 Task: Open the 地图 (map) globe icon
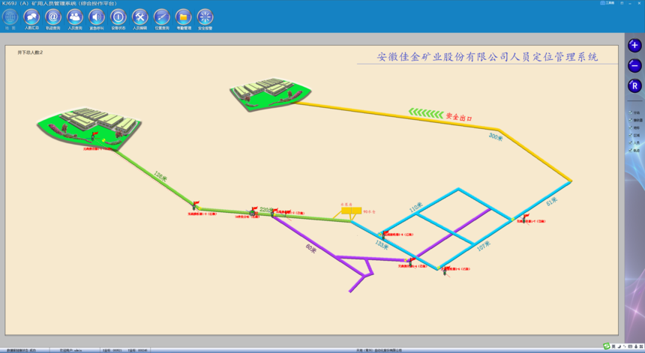(10, 18)
